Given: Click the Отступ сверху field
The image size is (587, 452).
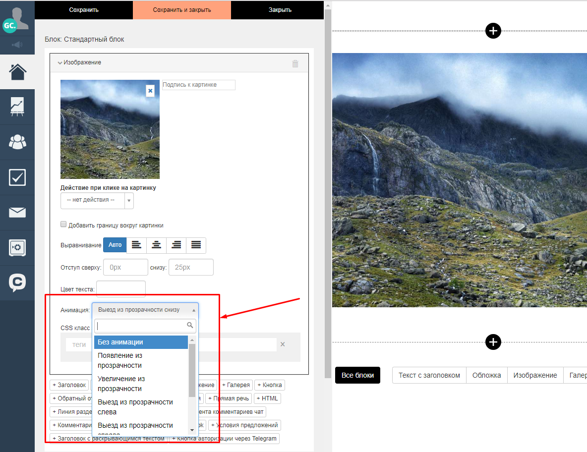Looking at the screenshot, I should click(x=125, y=267).
